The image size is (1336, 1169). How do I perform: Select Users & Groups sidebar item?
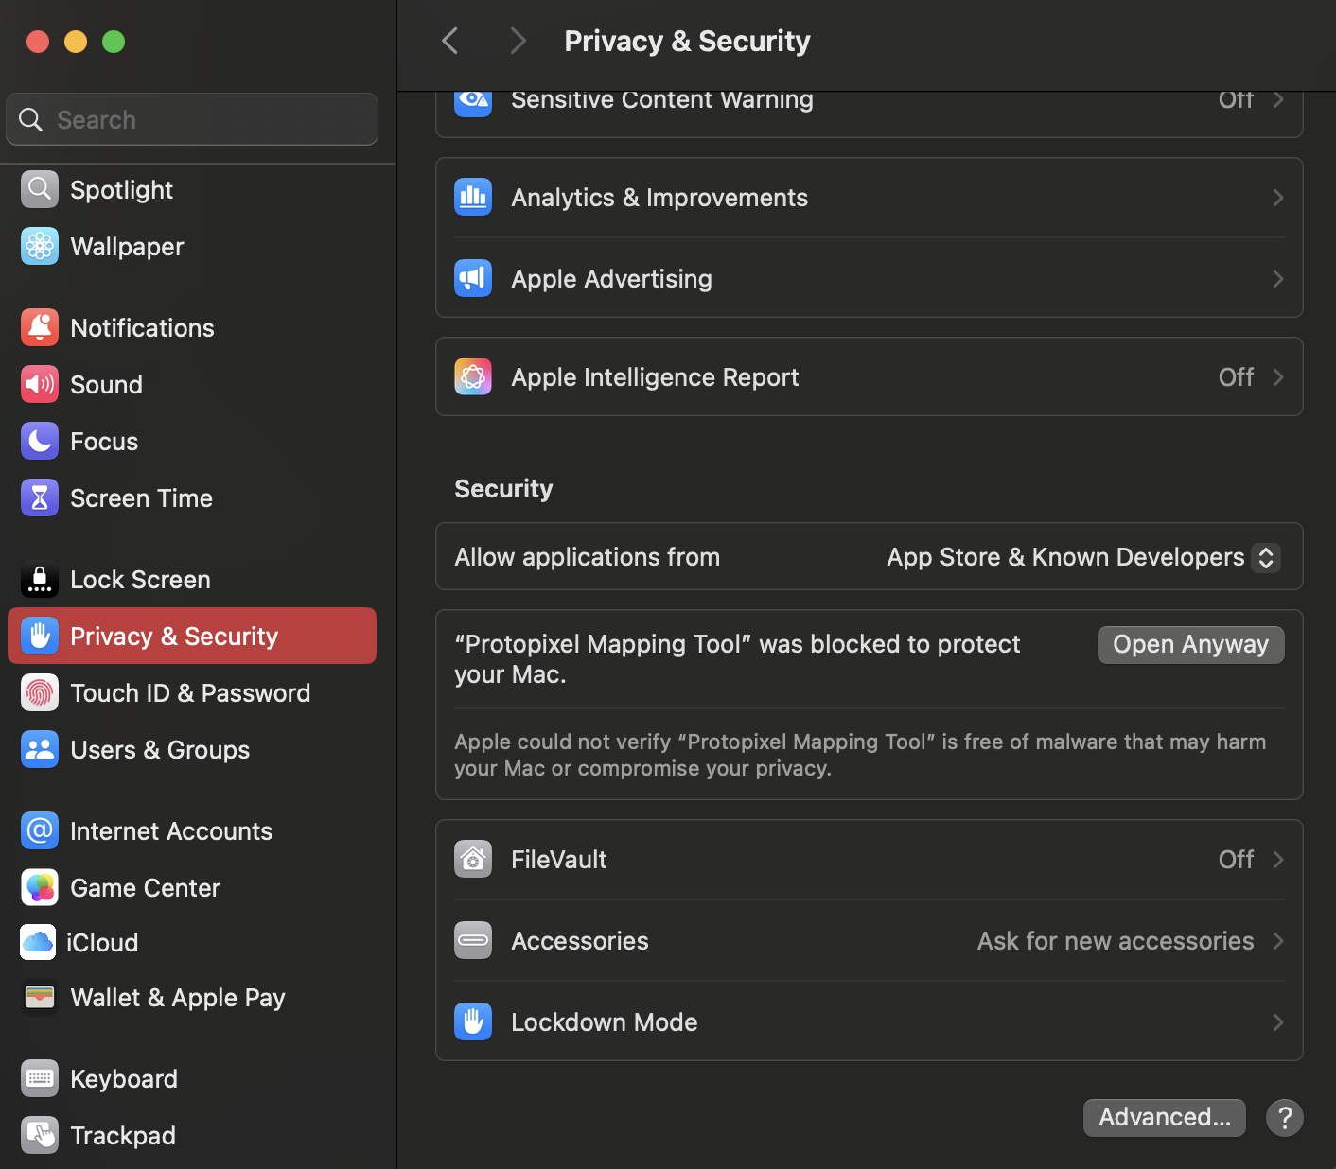[192, 750]
